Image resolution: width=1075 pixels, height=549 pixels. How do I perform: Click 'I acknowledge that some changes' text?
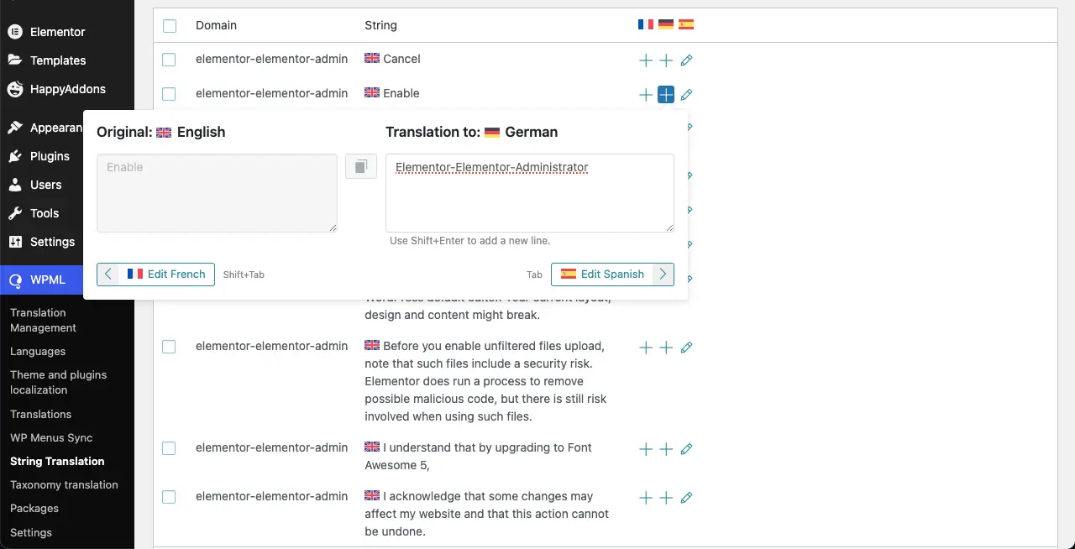point(487,514)
